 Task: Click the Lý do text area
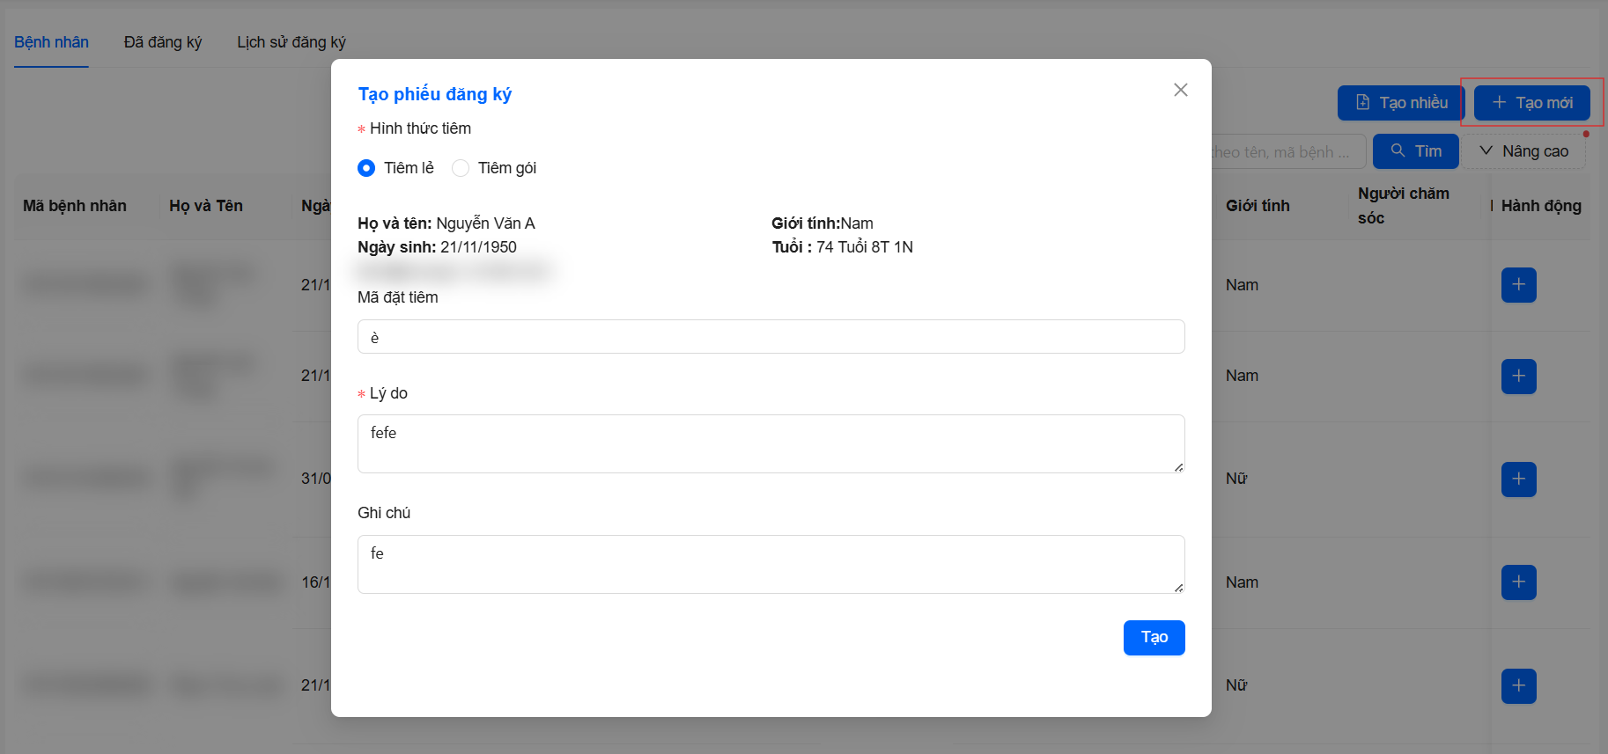click(771, 443)
